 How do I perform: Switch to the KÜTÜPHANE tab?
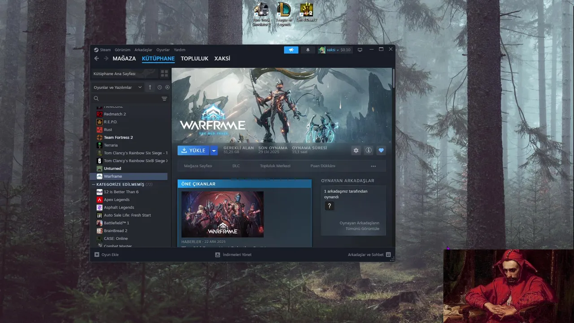[158, 58]
